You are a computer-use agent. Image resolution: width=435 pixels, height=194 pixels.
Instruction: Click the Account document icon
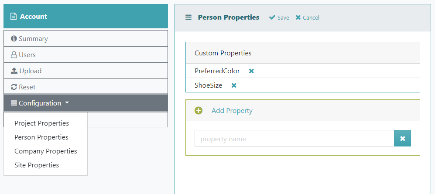[x=14, y=17]
